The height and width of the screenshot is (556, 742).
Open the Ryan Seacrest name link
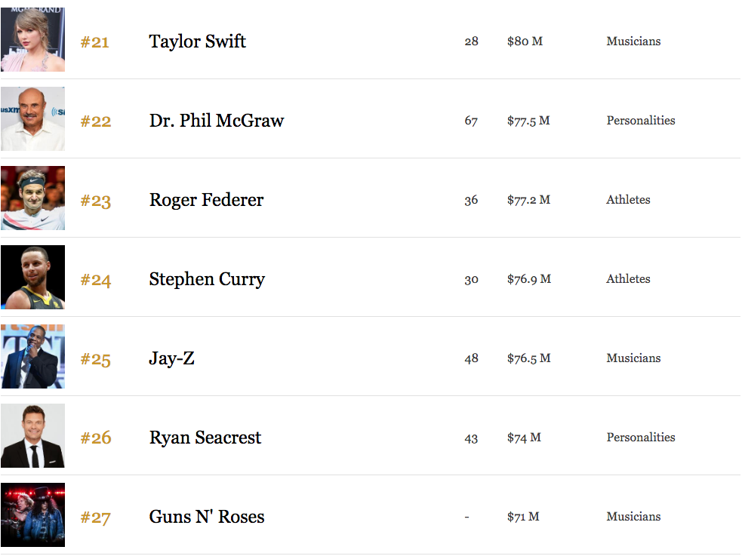pyautogui.click(x=205, y=438)
